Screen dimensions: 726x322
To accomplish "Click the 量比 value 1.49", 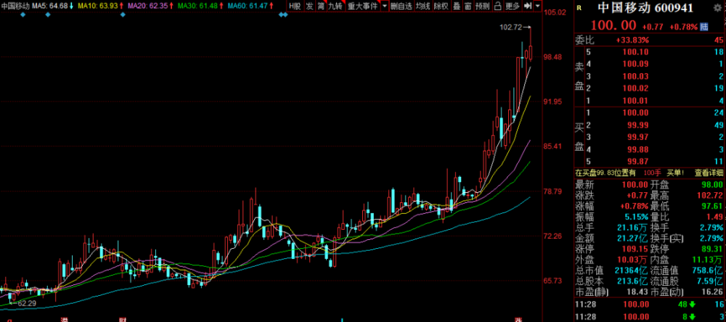I will pos(715,217).
